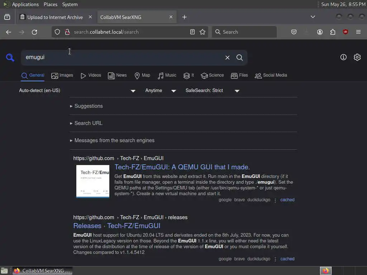Open the Applications menu
Viewport: 367px width, 275px height.
[x=25, y=4]
